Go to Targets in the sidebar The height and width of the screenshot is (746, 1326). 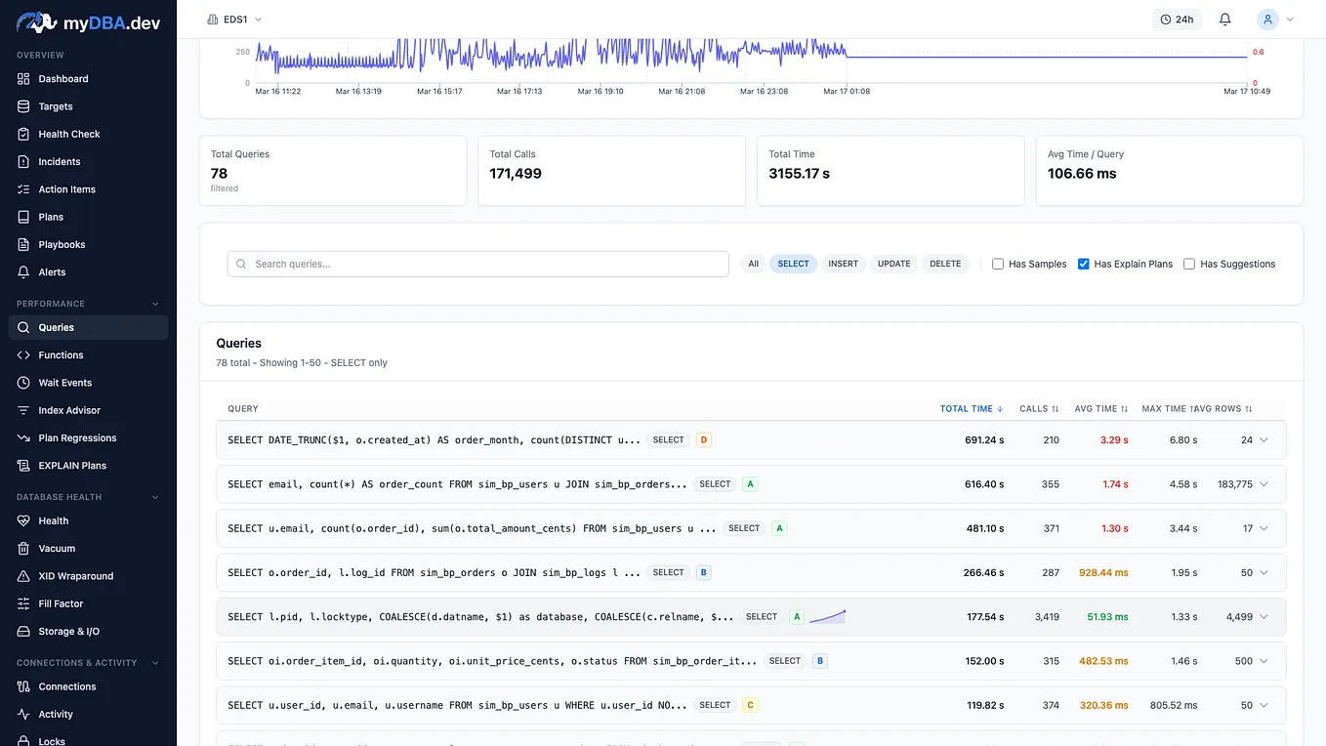tap(88, 106)
